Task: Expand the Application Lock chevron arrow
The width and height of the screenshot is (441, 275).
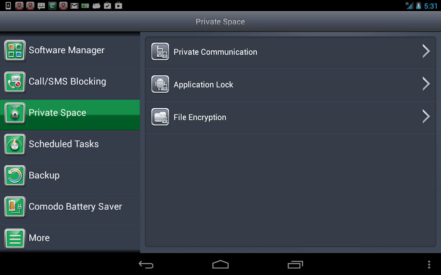Action: (426, 84)
